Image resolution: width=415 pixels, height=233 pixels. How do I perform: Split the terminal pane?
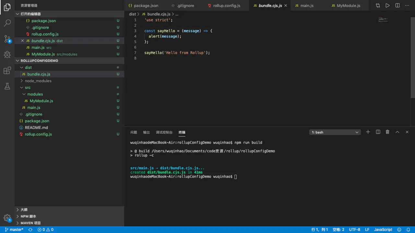[x=378, y=132]
